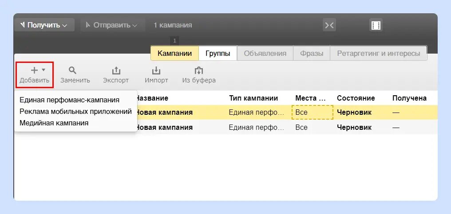This screenshot has height=214, width=451.
Task: Click the collapse arrows icon in header
Action: coord(329,25)
